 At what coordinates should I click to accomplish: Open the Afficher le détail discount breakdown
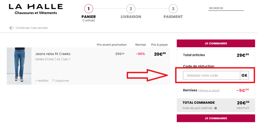[209, 90]
